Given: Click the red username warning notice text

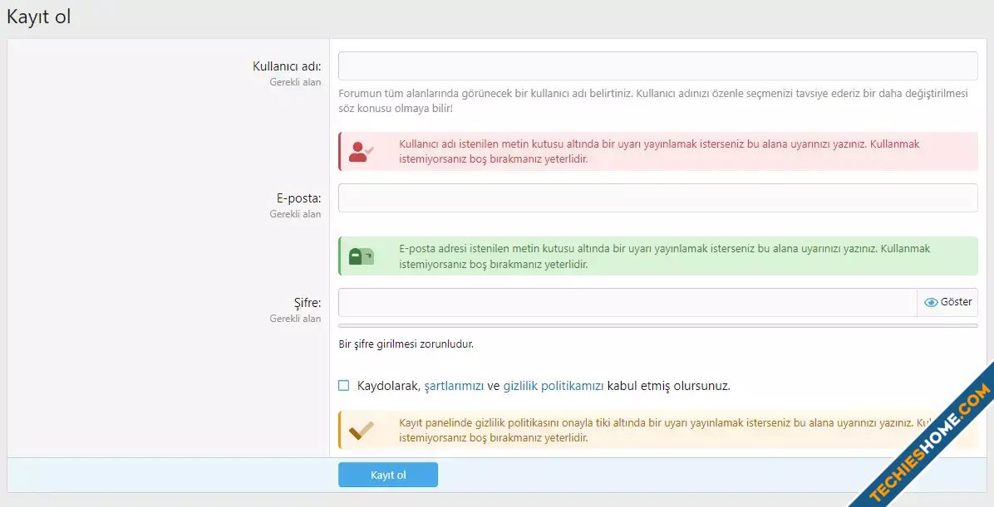Looking at the screenshot, I should (x=659, y=151).
